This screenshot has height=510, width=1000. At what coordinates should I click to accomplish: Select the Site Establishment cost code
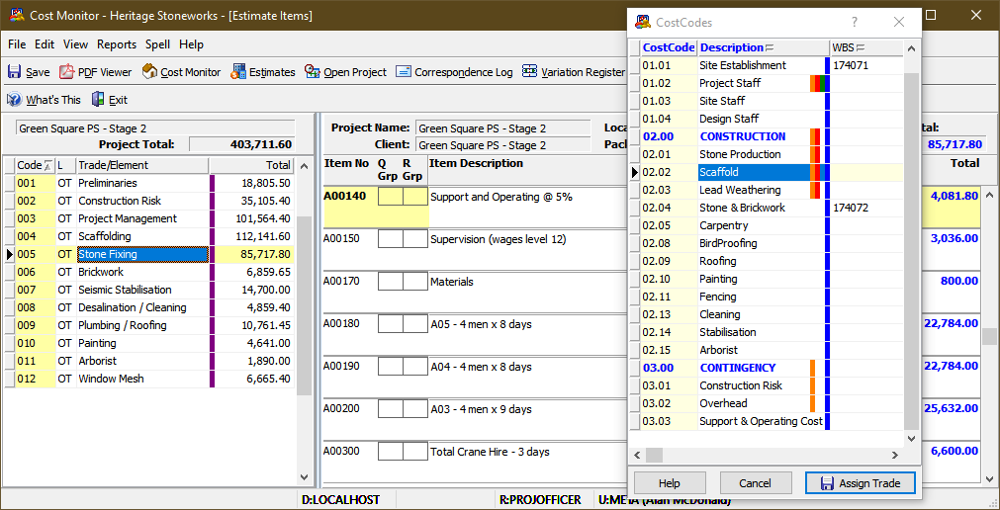[x=766, y=65]
